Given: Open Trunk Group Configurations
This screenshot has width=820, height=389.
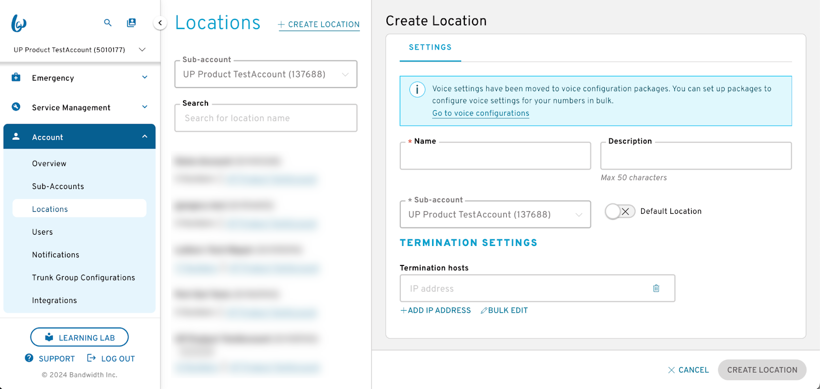Looking at the screenshot, I should coord(84,278).
